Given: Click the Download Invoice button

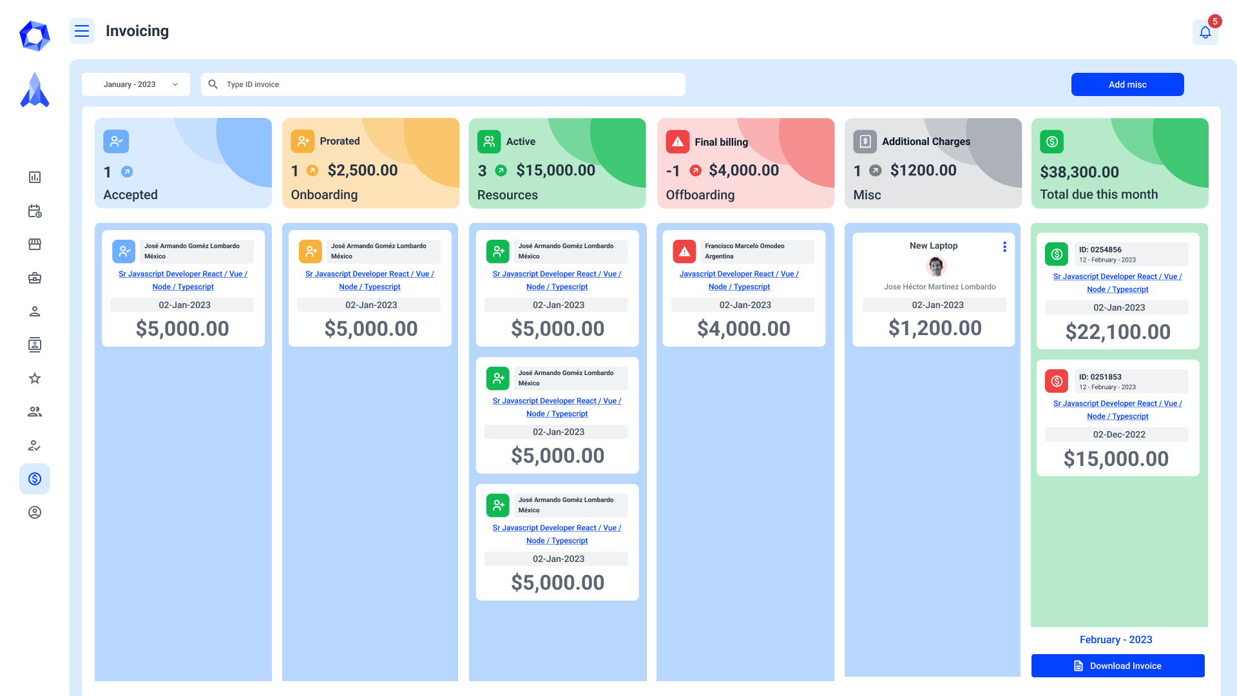Looking at the screenshot, I should point(1117,666).
